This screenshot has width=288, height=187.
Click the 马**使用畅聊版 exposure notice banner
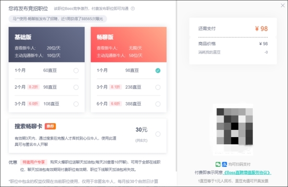pyautogui.click(x=58, y=19)
